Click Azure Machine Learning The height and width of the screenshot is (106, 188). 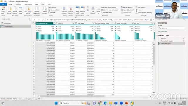point(144,12)
